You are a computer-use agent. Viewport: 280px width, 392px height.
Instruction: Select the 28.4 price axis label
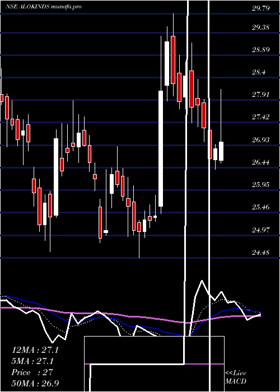(259, 72)
